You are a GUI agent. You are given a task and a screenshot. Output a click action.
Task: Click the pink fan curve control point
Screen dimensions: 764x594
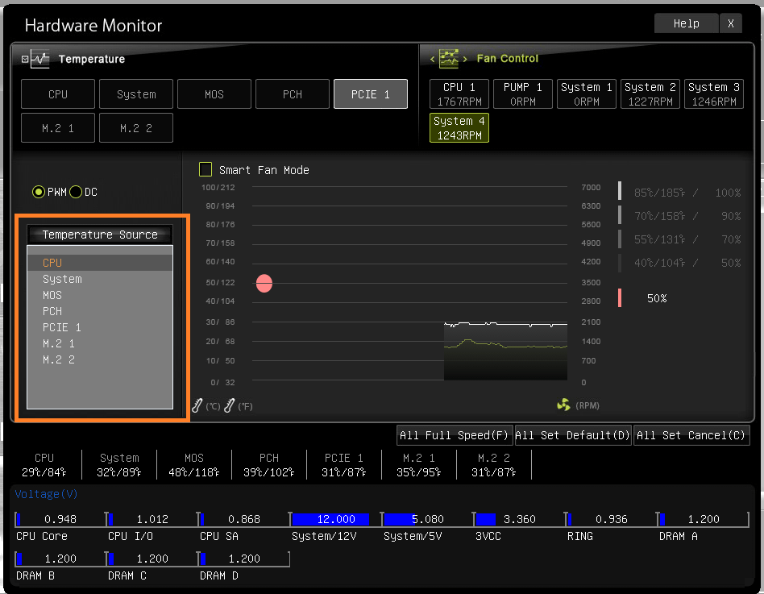pos(264,283)
